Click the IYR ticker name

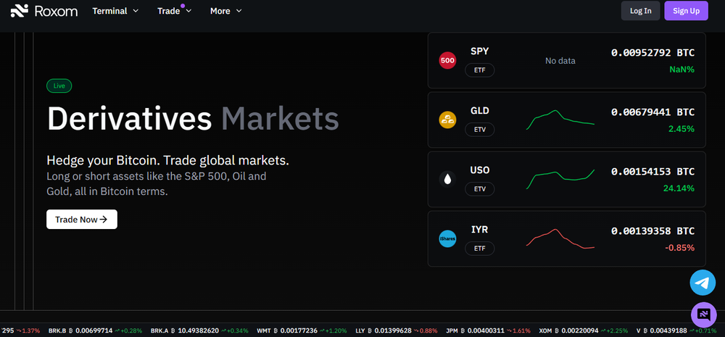pyautogui.click(x=479, y=229)
